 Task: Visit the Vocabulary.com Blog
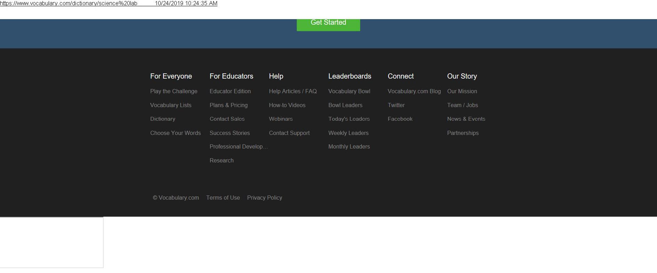point(414,91)
